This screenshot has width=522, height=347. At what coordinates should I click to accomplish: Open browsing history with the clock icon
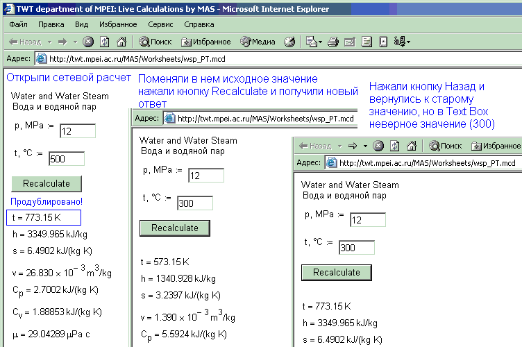click(289, 42)
